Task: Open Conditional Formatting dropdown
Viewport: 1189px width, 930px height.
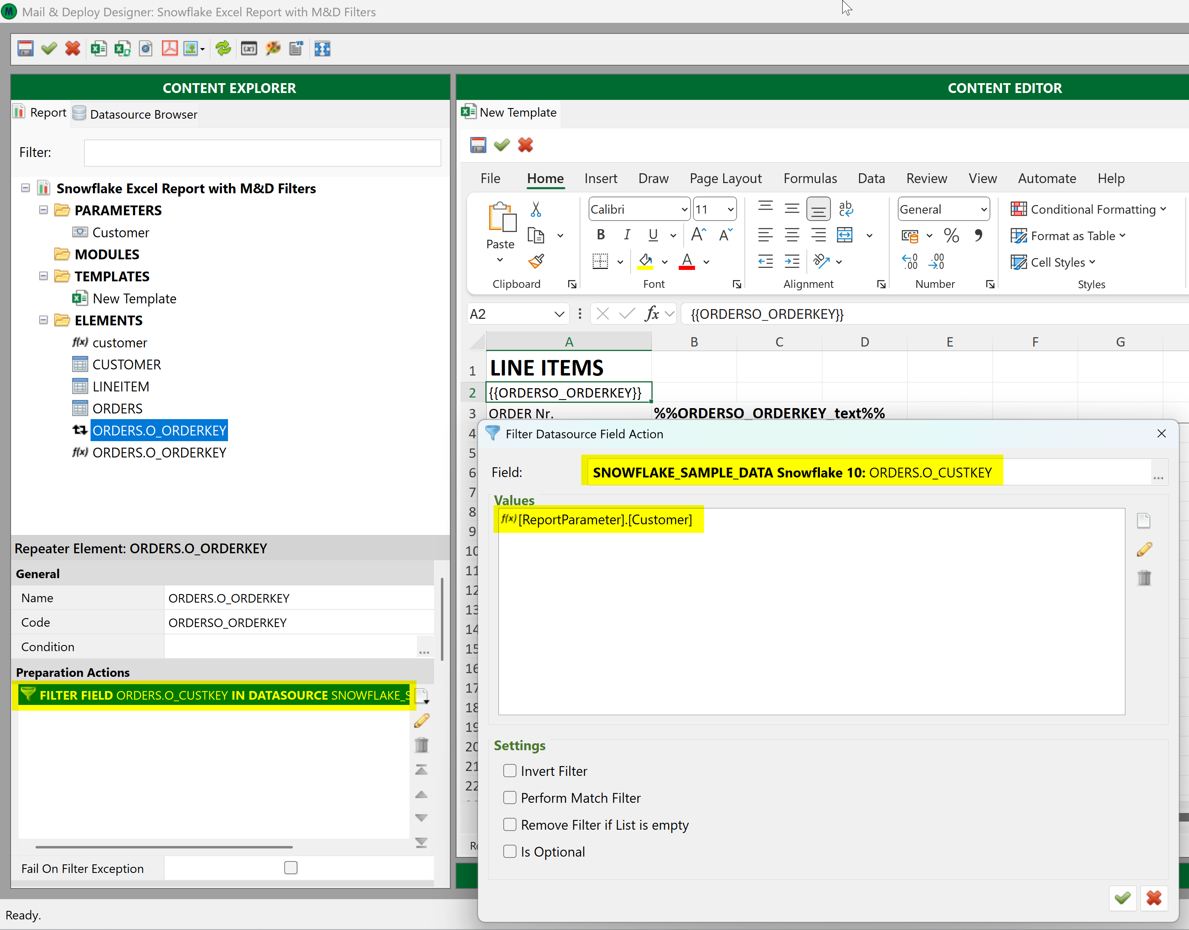Action: [x=1088, y=209]
